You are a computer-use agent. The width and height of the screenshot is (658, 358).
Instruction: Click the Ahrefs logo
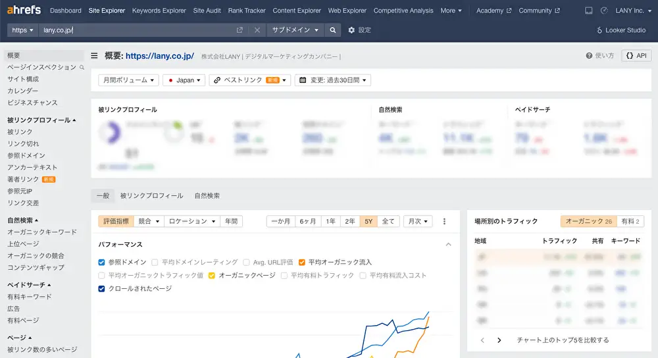point(25,11)
